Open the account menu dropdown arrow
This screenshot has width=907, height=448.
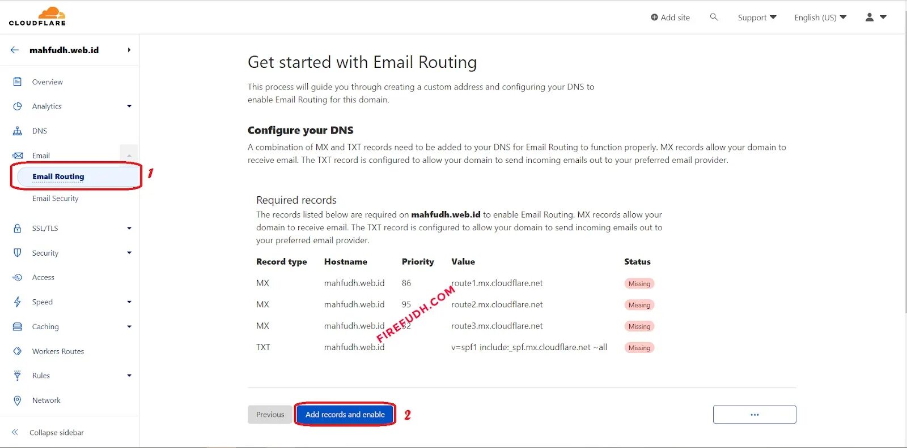tap(883, 17)
